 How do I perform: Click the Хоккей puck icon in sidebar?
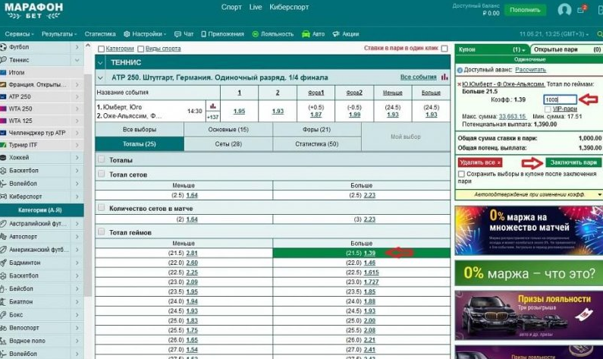tap(5, 157)
